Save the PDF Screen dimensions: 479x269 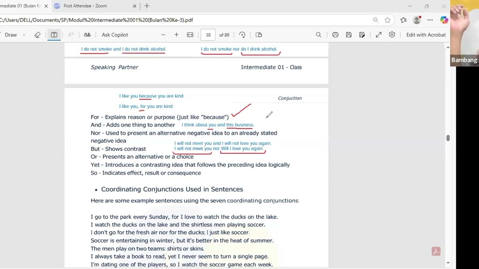click(x=349, y=35)
